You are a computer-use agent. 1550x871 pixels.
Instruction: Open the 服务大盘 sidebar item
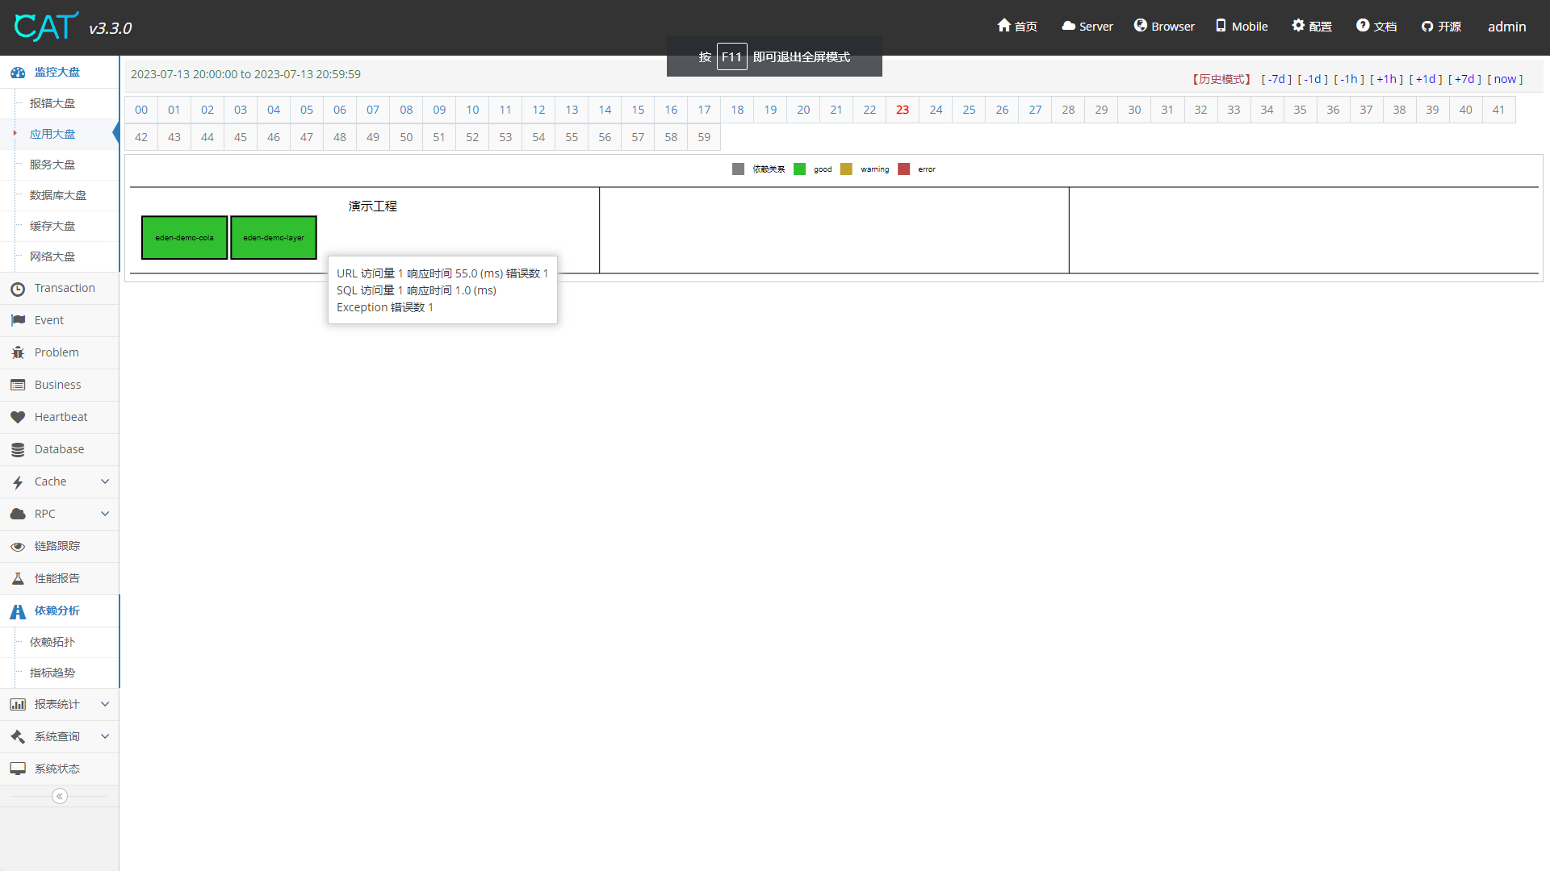[x=52, y=165]
